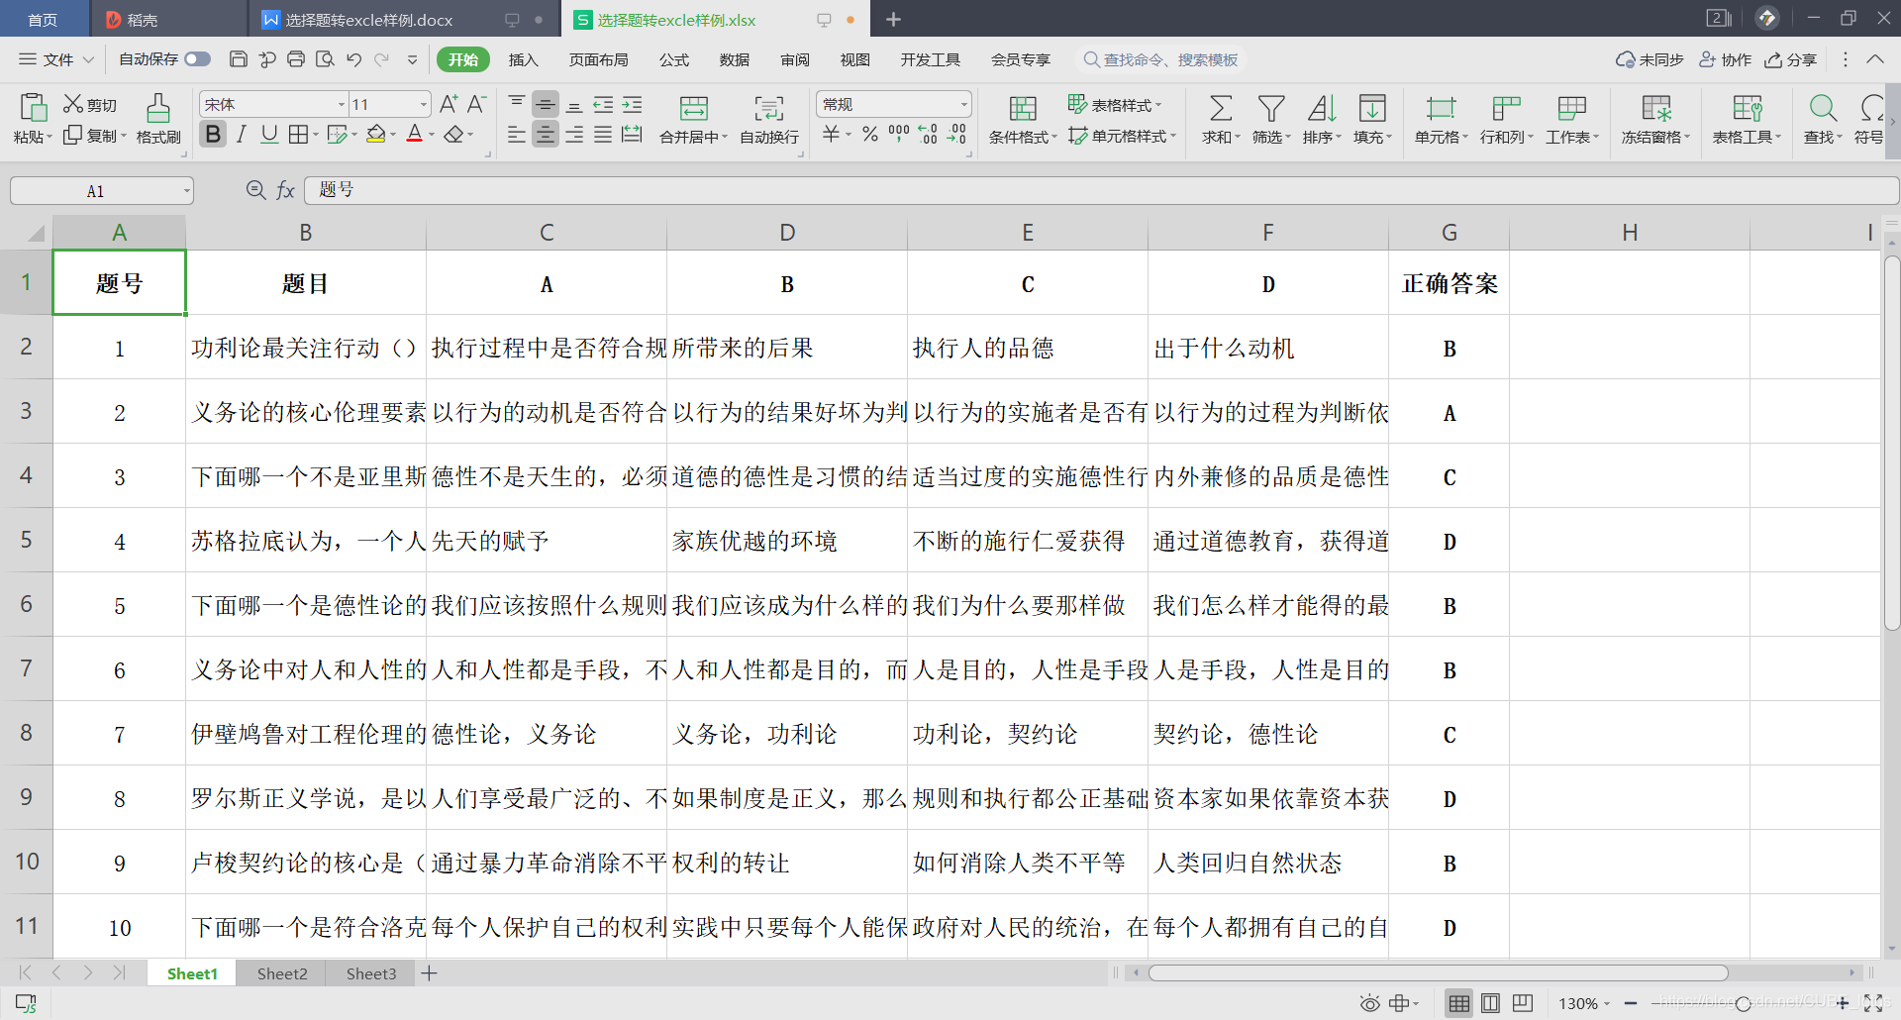The height and width of the screenshot is (1020, 1901).
Task: Toggle middle vertical alignment
Action: pos(545,104)
